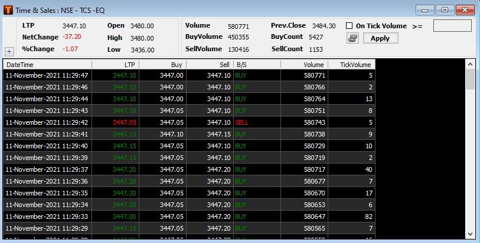Sort by the LTP column header
The width and height of the screenshot is (480, 243).
pyautogui.click(x=115, y=65)
